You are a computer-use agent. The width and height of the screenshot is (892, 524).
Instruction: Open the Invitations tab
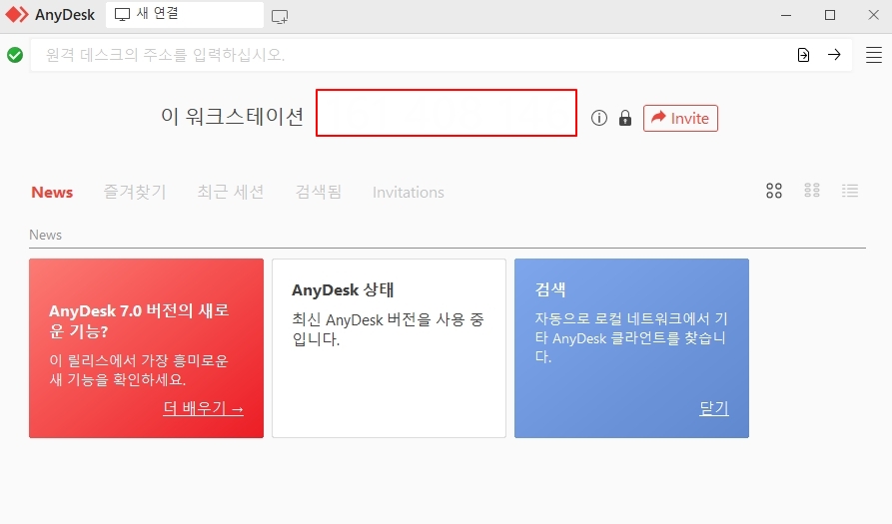(408, 192)
